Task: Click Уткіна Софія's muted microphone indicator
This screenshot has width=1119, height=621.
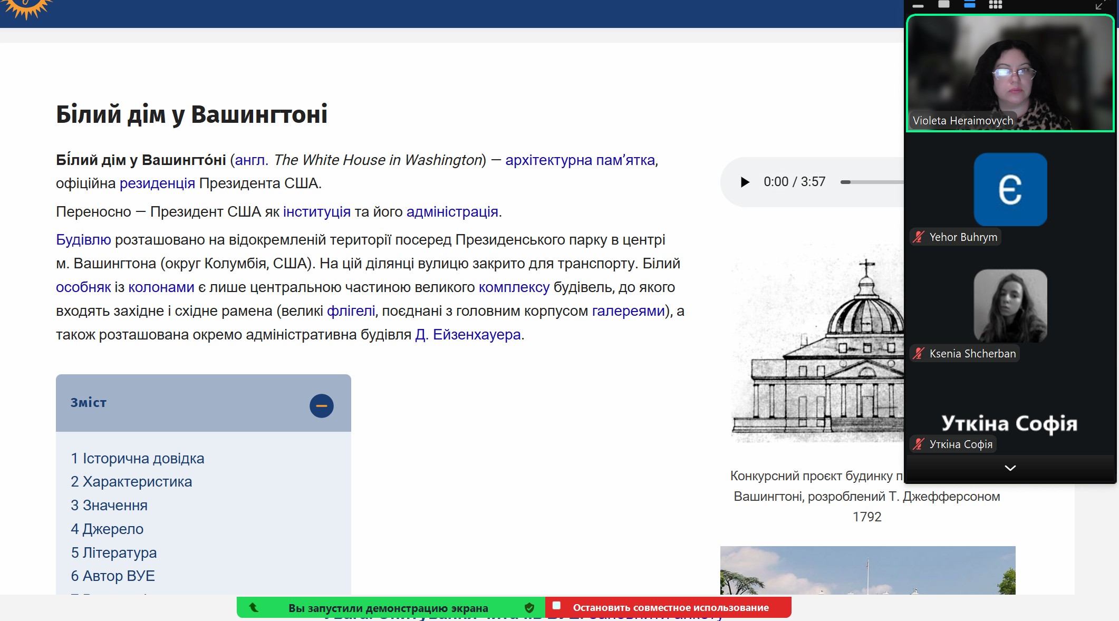Action: [919, 444]
